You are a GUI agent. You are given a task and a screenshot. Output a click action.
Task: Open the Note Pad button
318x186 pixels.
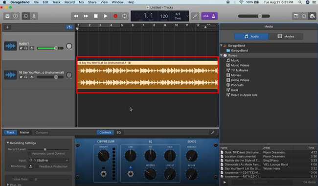[296, 16]
